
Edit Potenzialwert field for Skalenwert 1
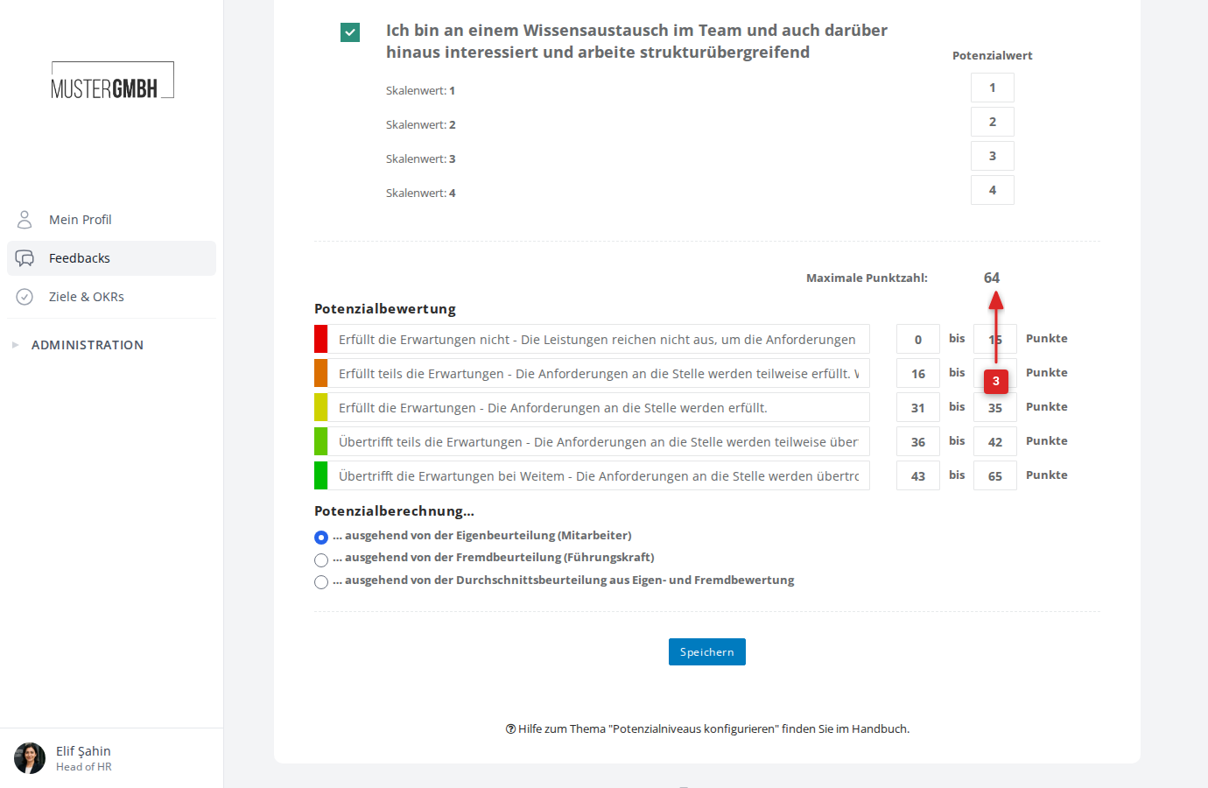pos(993,88)
